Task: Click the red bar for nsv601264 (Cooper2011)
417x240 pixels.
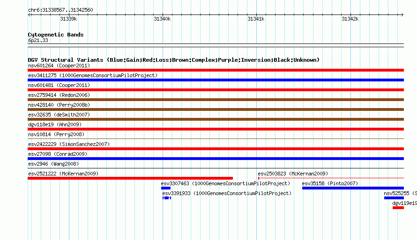Action: coord(216,70)
